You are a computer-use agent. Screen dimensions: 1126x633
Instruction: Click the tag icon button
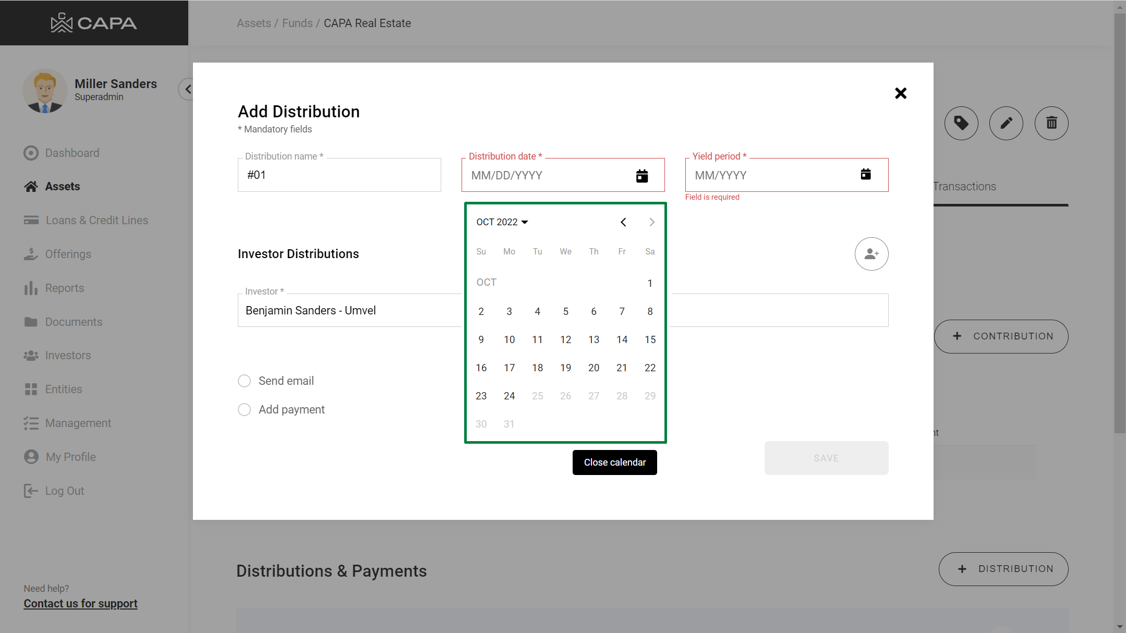[x=961, y=123]
